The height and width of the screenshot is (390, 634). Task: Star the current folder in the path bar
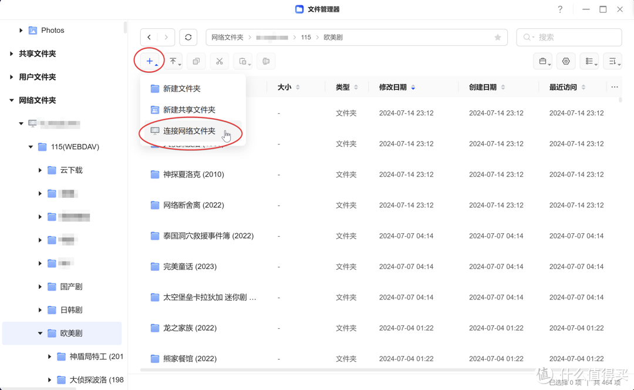(x=498, y=37)
